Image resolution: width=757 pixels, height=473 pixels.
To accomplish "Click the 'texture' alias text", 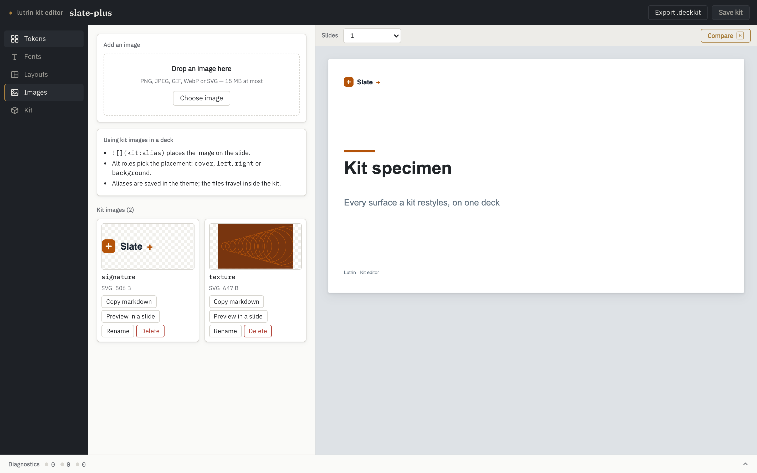I will (222, 277).
